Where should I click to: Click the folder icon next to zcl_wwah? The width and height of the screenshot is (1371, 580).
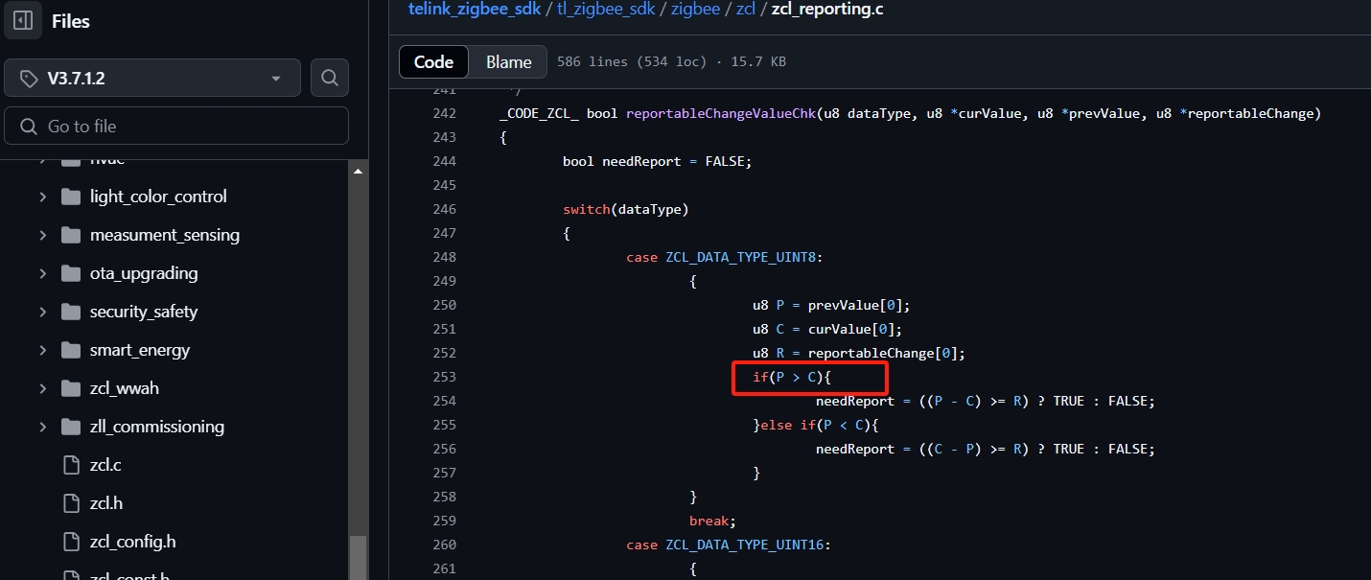tap(70, 388)
